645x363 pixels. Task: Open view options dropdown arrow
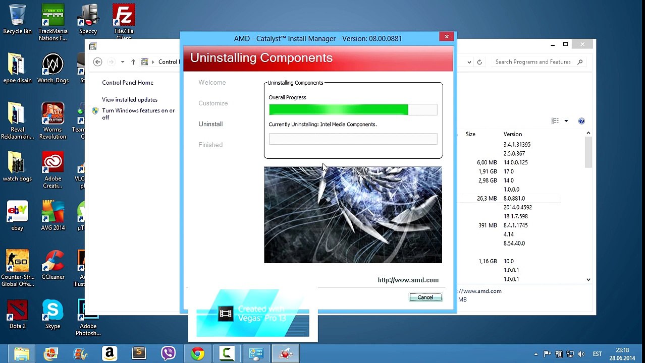point(566,121)
